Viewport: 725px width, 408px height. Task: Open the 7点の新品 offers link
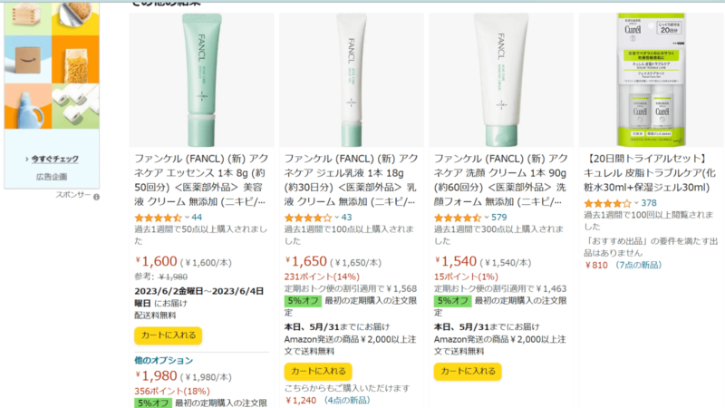click(x=638, y=265)
